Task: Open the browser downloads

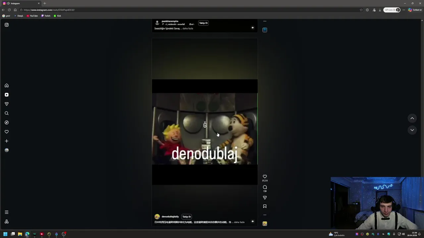Action: tap(380, 10)
